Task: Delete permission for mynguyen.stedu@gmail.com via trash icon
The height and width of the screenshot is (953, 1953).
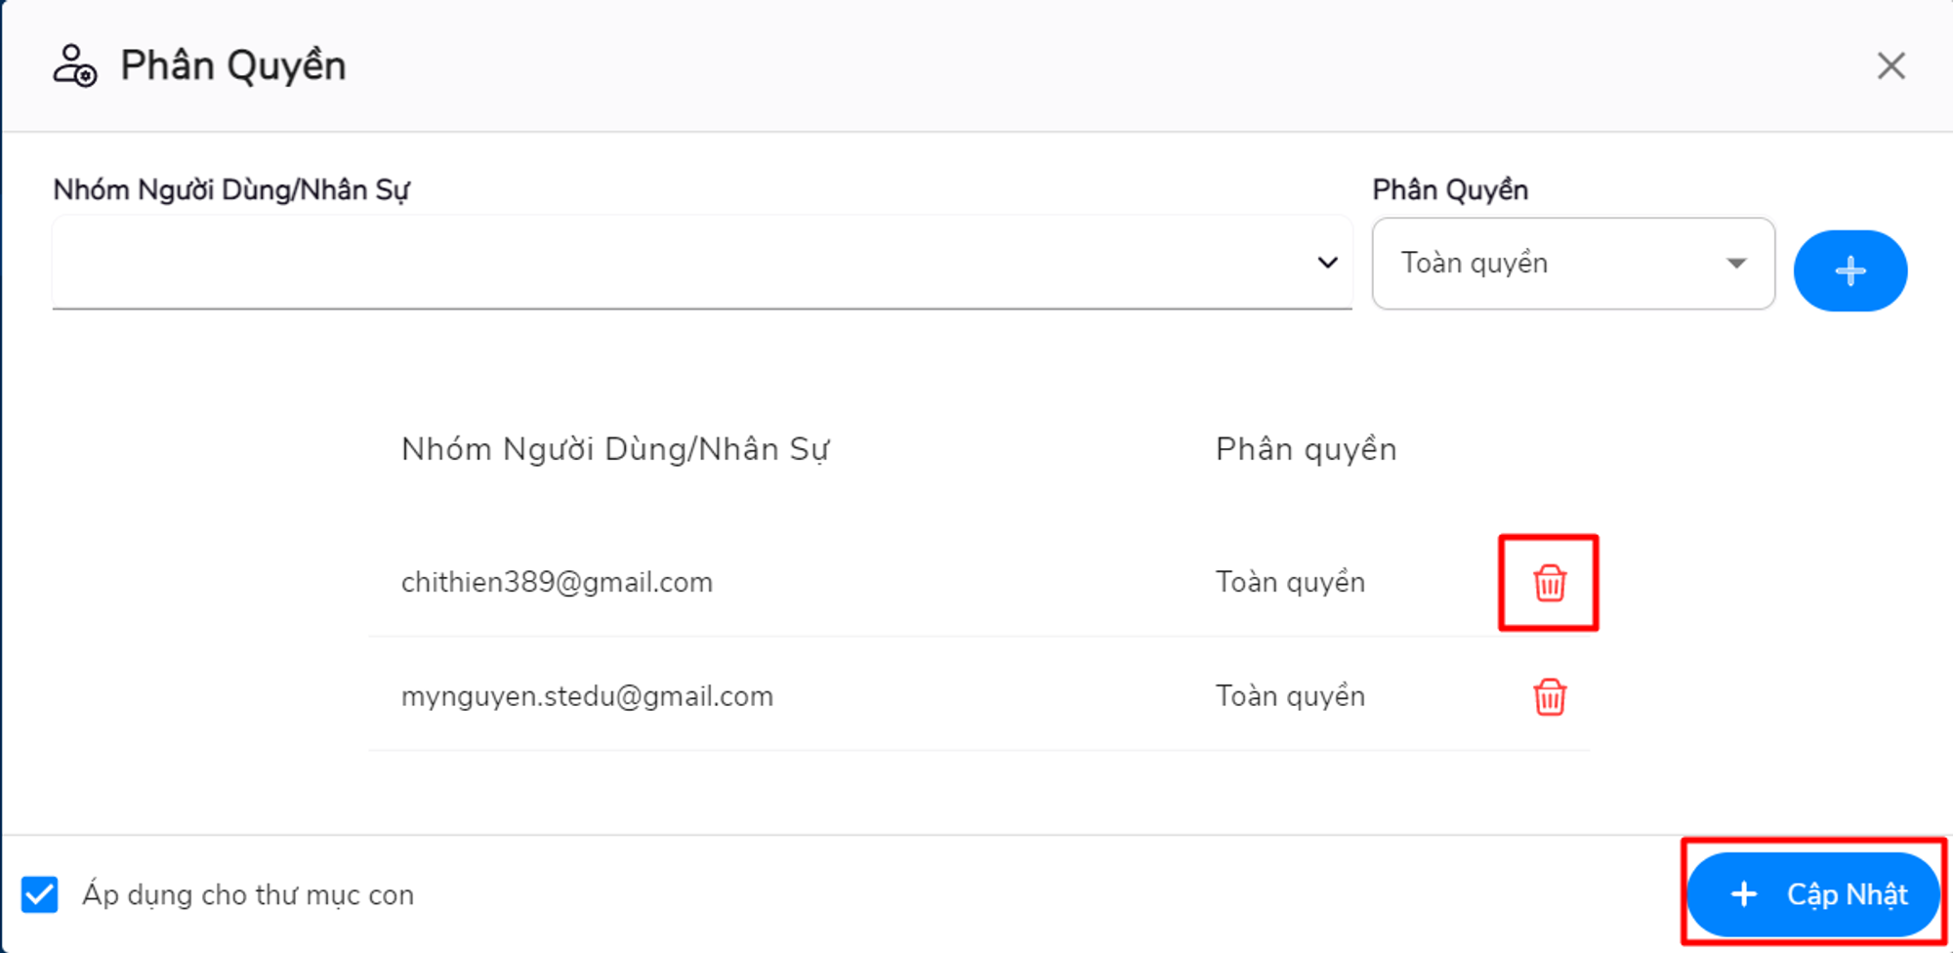Action: pos(1549,696)
